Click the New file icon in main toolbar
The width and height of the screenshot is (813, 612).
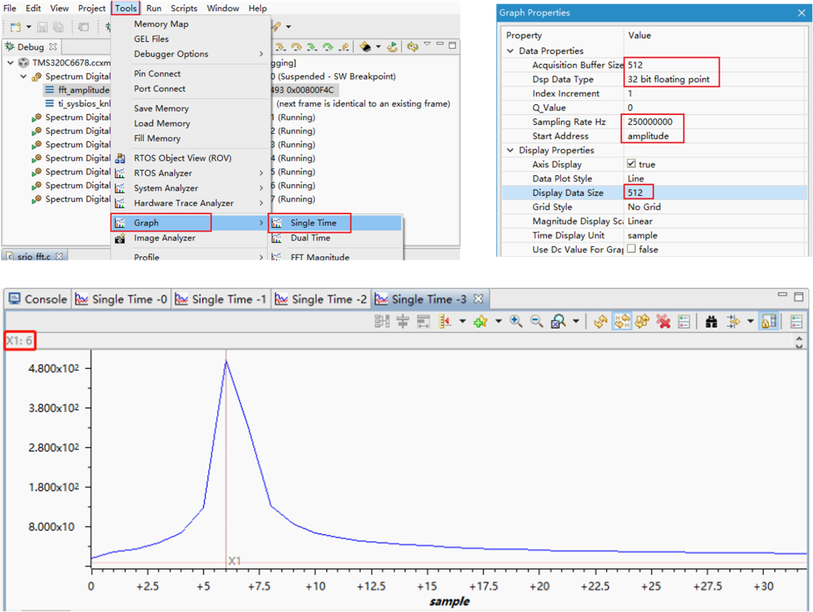pyautogui.click(x=16, y=27)
